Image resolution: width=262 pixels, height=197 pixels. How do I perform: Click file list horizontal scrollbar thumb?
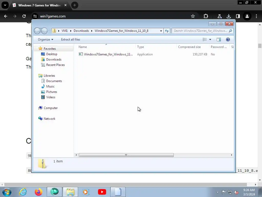pyautogui.click(x=126, y=155)
